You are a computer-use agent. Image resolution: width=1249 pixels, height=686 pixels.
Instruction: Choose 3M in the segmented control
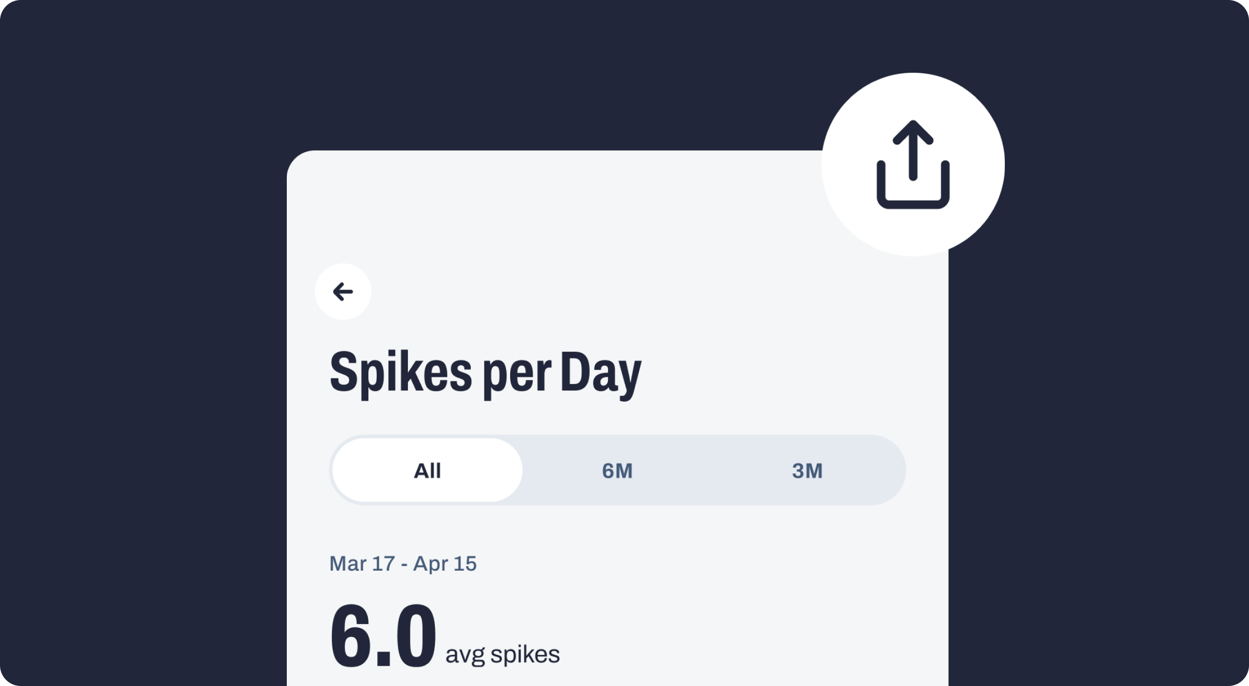[807, 470]
